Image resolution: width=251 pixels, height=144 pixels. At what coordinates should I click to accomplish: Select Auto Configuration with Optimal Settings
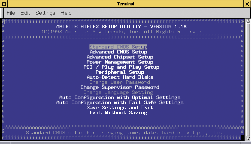click(120, 97)
